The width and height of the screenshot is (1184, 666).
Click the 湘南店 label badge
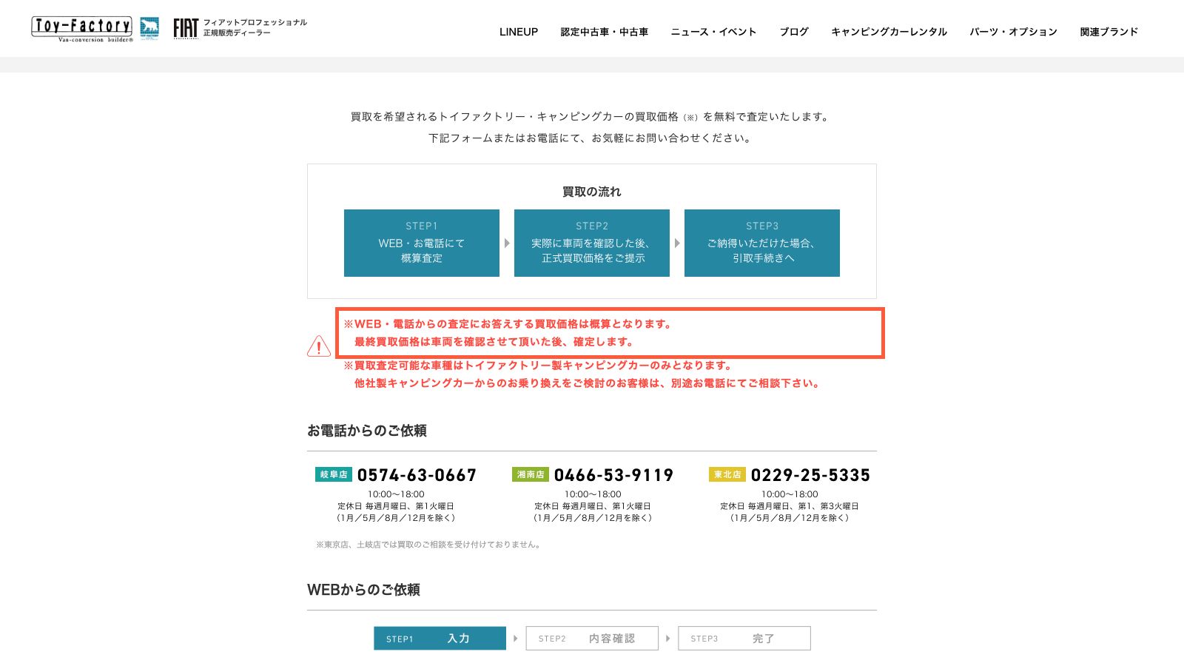tap(531, 474)
